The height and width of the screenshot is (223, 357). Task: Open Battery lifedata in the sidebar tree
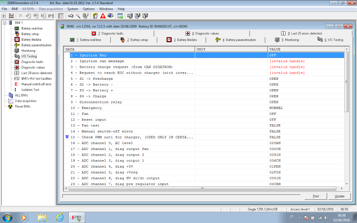click(x=31, y=40)
